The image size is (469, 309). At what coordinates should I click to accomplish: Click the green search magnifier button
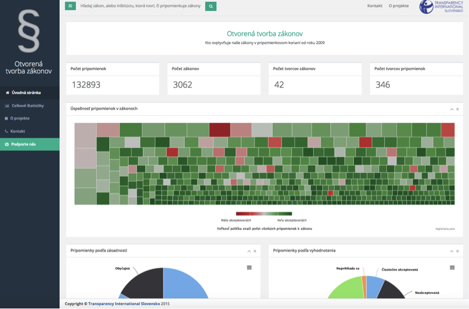[211, 7]
